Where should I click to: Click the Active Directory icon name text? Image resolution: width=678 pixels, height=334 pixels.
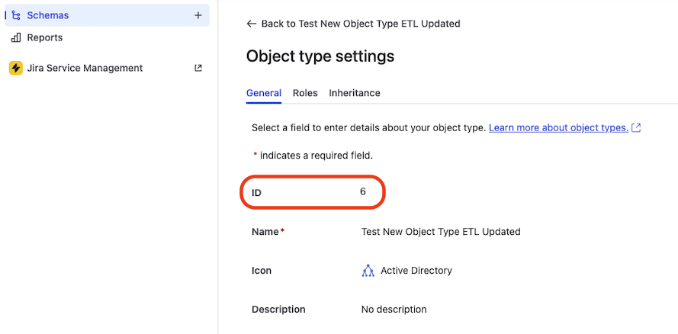416,271
